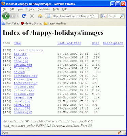Go to the Home page icon
Image resolution: width=127 pixels, height=136 pixels.
[x=40, y=16]
